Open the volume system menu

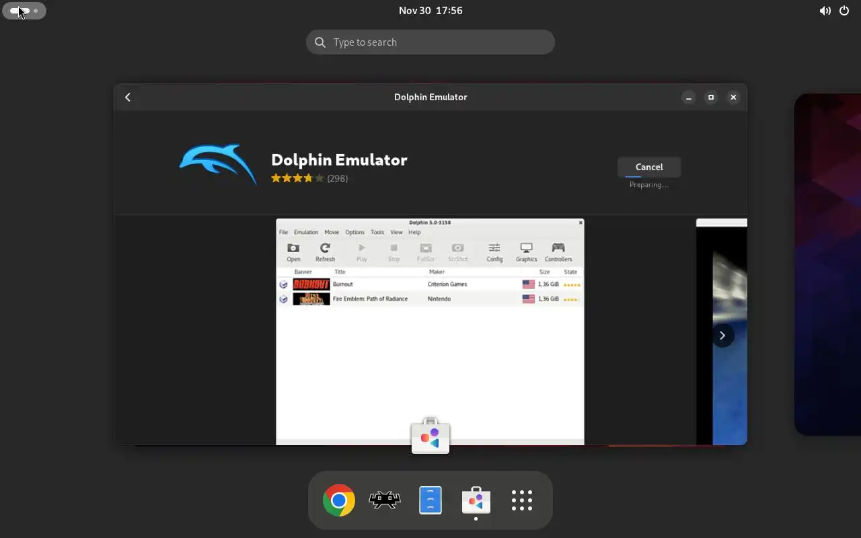pos(825,11)
